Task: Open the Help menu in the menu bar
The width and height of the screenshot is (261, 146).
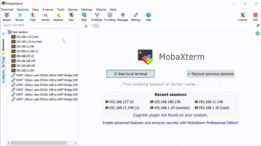Action: [x=113, y=9]
